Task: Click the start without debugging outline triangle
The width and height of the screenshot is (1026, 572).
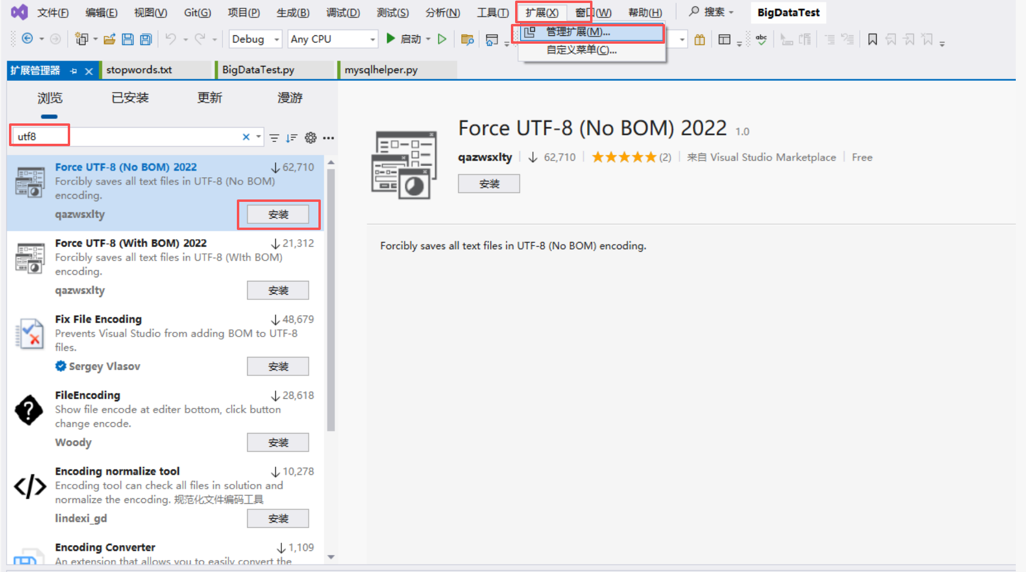Action: pos(442,39)
